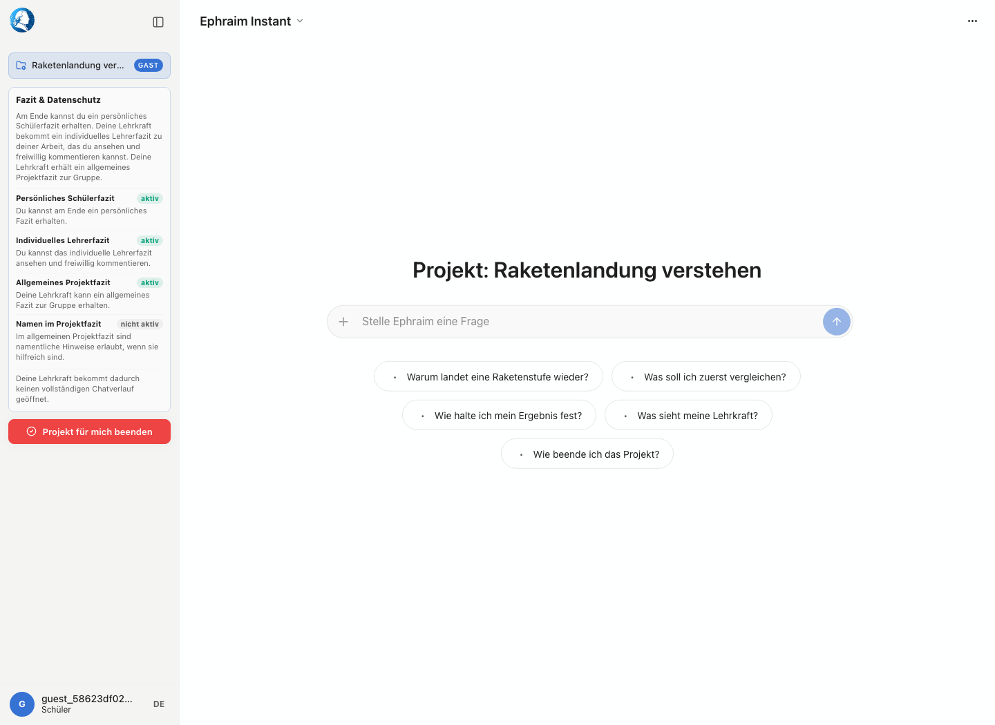
Task: Pick suggestion Was soll ich zuerst vergleichen?
Action: 706,377
